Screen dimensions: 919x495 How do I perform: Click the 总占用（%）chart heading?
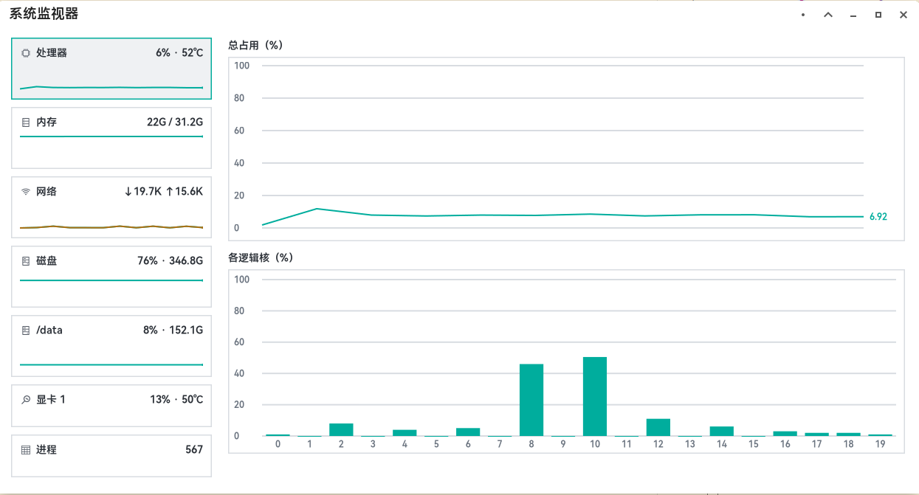(256, 46)
